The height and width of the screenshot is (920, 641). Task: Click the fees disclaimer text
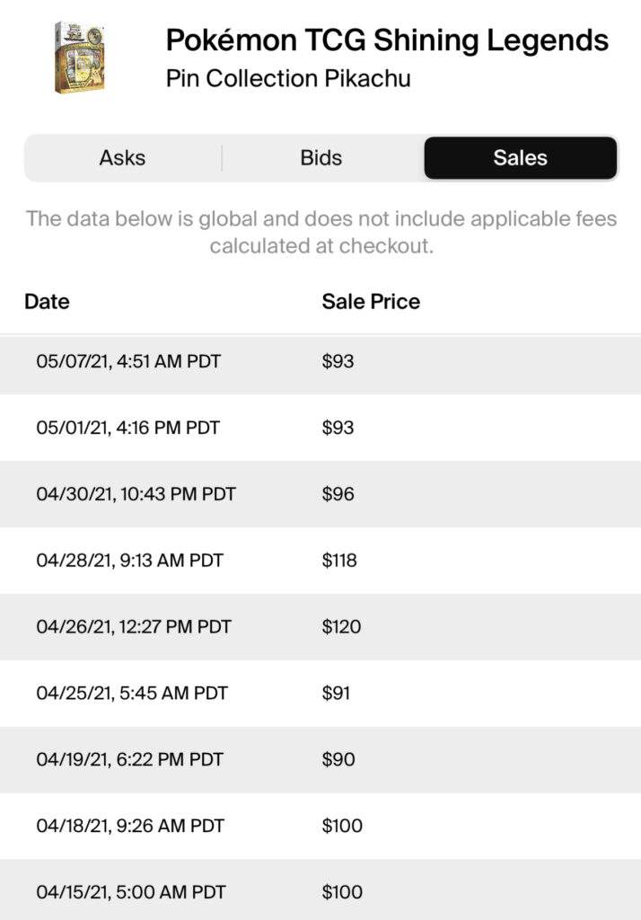point(320,232)
